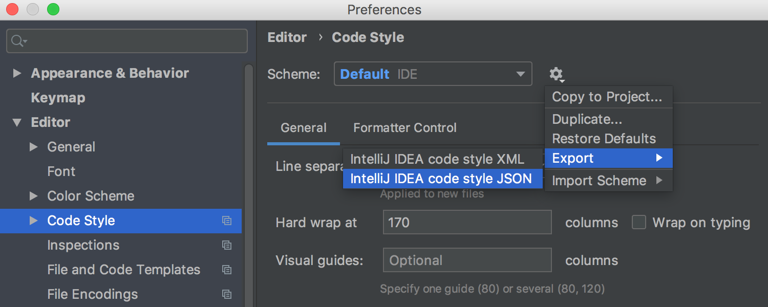This screenshot has width=768, height=307.
Task: Open the Scheme dropdown showing Default
Action: [433, 74]
